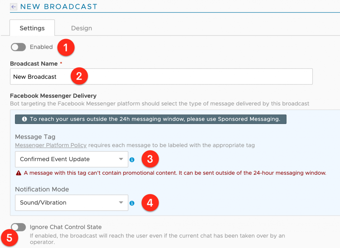
Task: Click the Ignore Chat Control State label
Action: [x=66, y=227]
